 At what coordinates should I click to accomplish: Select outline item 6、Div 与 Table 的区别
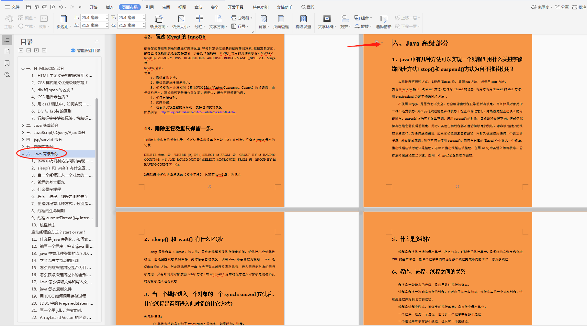coord(51,111)
